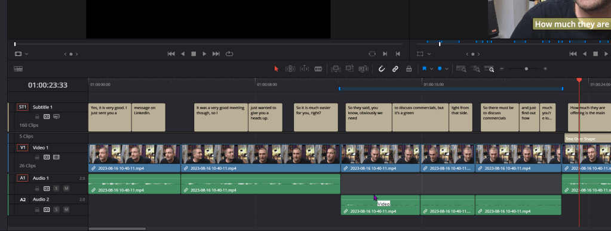Go to first frame in timeline viewer
The width and height of the screenshot is (611, 231).
point(573,54)
